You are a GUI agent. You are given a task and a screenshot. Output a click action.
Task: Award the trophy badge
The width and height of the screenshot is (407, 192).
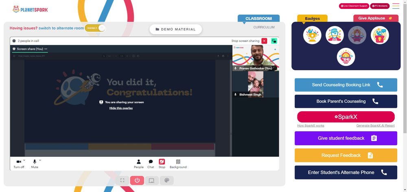pos(312,35)
